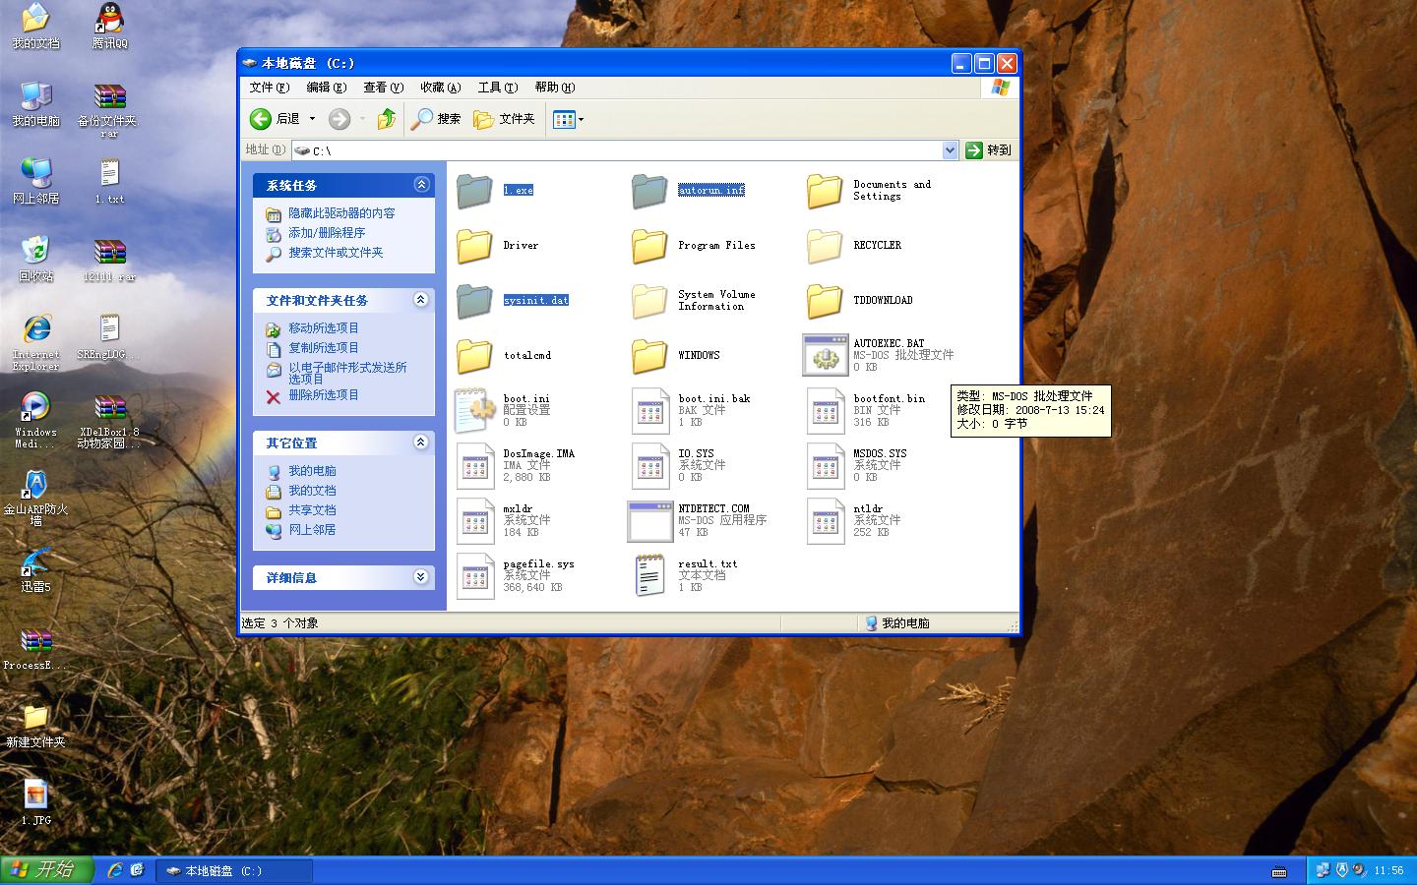This screenshot has width=1417, height=885.
Task: Click the 开始 Start button
Action: [46, 870]
